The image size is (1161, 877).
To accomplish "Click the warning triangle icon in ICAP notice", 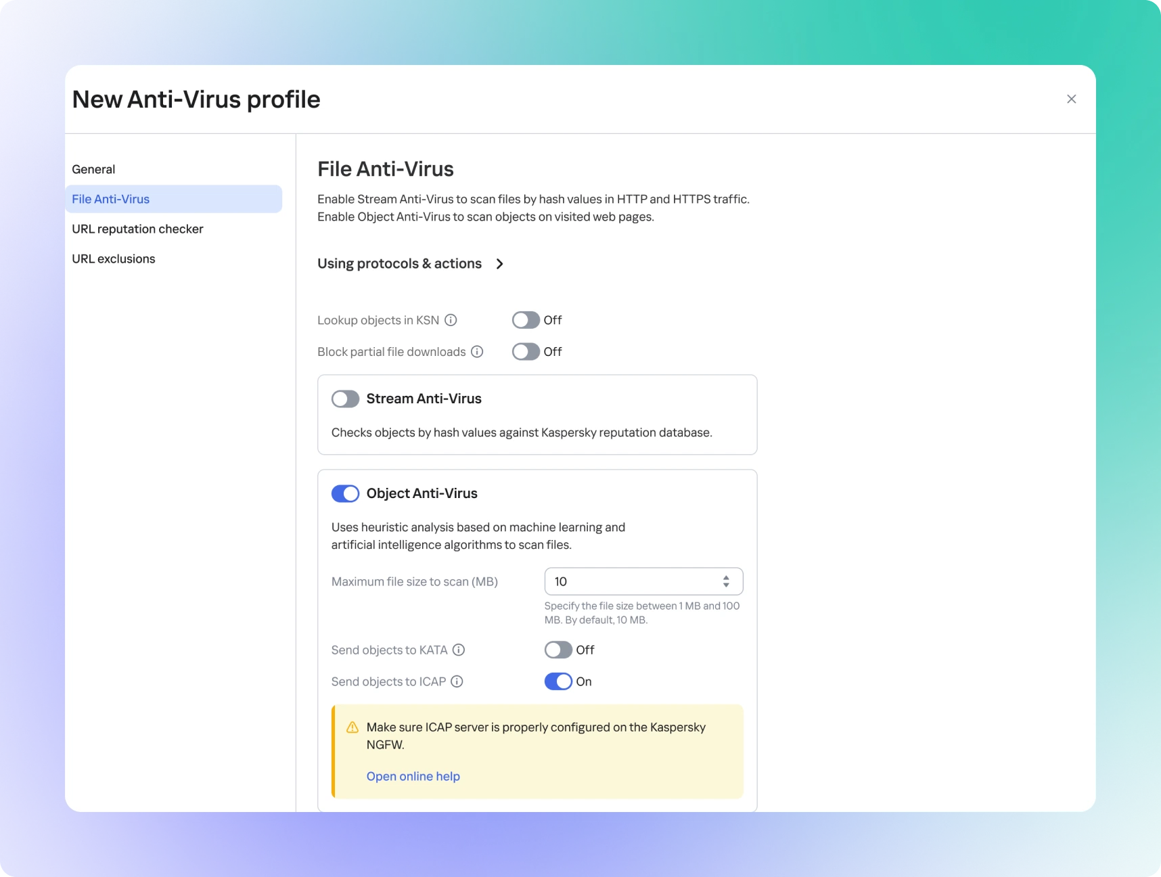I will click(352, 727).
